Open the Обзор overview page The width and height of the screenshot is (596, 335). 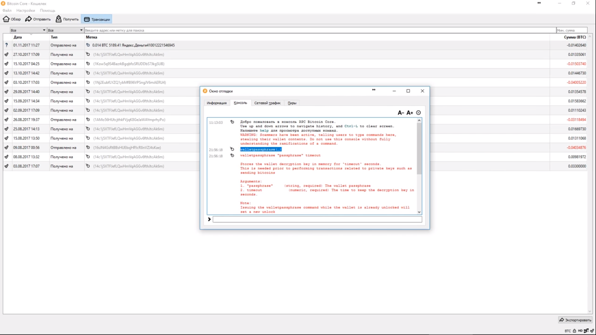coord(12,19)
